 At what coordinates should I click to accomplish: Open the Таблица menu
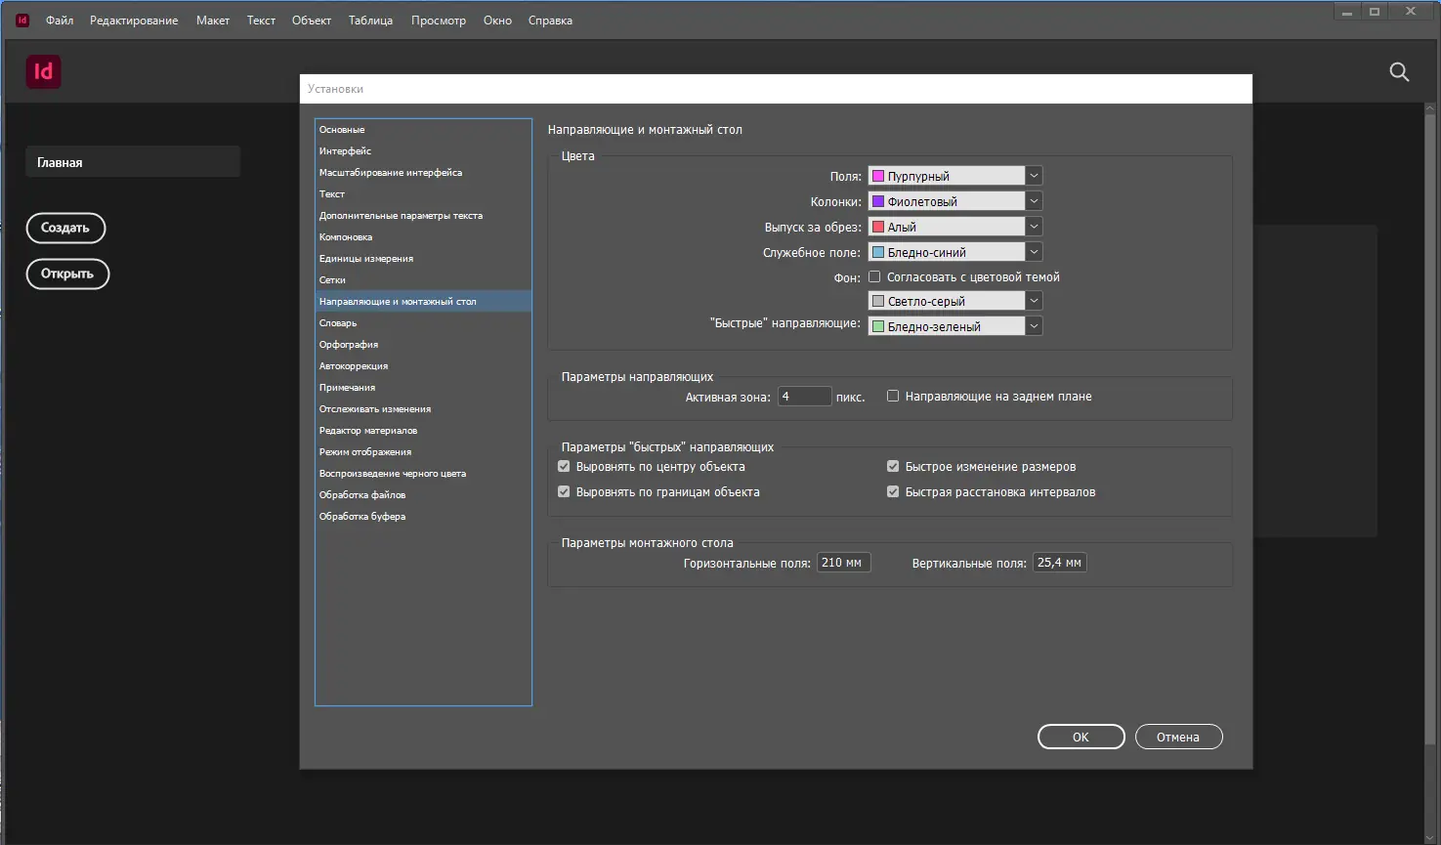[x=370, y=21]
